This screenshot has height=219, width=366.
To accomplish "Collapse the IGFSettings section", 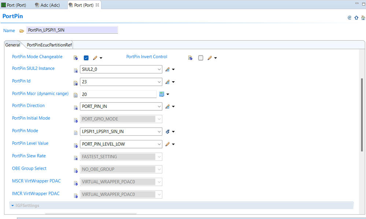I will click(12, 205).
